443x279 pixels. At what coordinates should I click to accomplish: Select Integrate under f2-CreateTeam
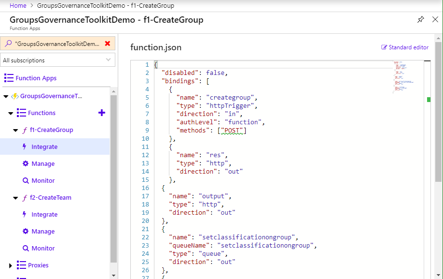[44, 214]
